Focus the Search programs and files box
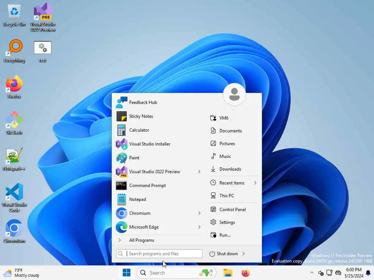Screen dimensions: 374x280 [x=159, y=254]
